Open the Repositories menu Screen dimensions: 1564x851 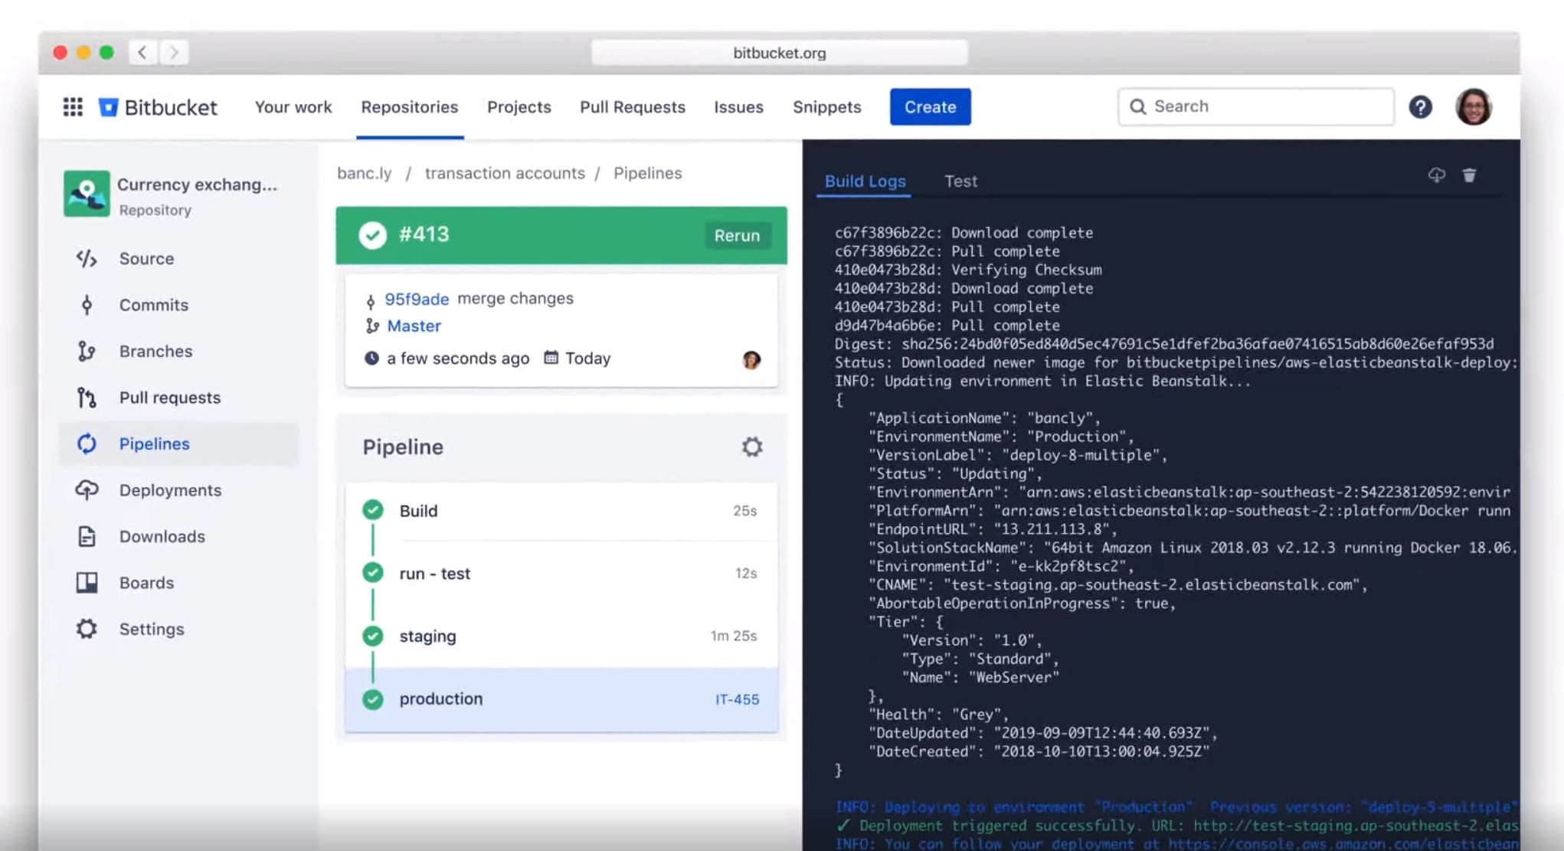click(x=410, y=107)
